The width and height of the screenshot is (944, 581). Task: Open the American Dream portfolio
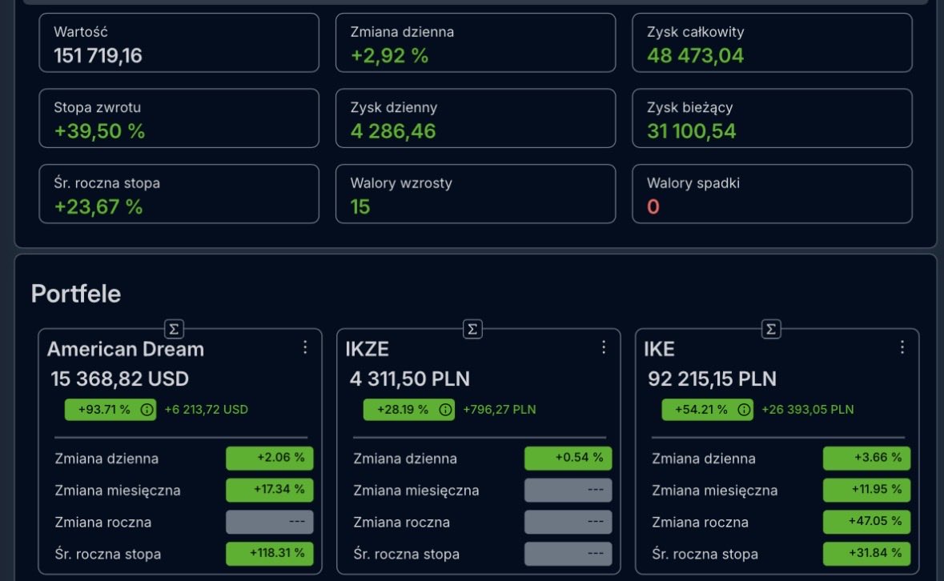tap(127, 349)
